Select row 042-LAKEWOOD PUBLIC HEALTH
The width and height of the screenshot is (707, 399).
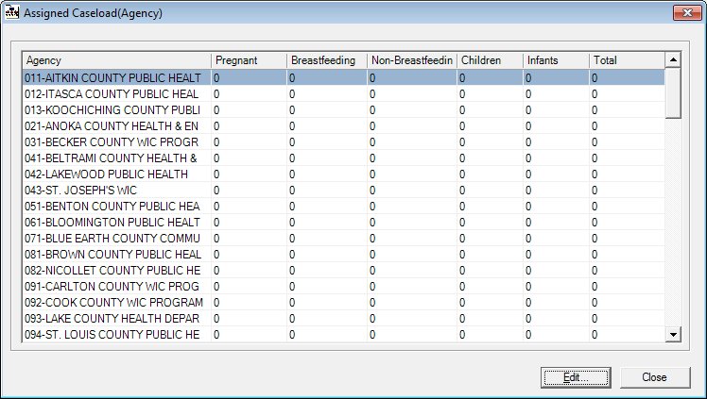(x=344, y=175)
